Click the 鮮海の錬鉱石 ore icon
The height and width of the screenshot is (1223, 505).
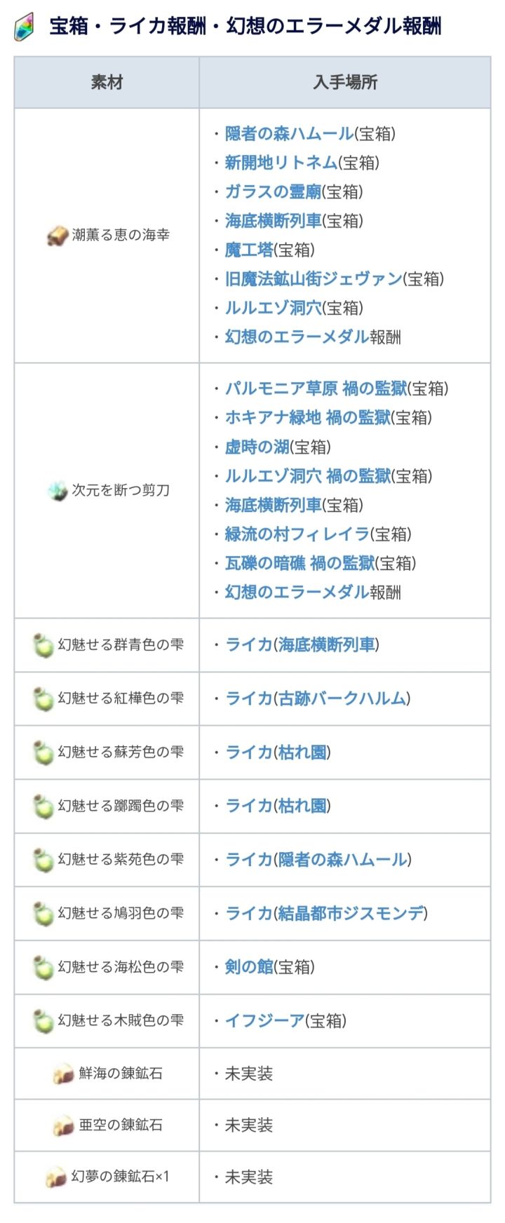tap(64, 1074)
